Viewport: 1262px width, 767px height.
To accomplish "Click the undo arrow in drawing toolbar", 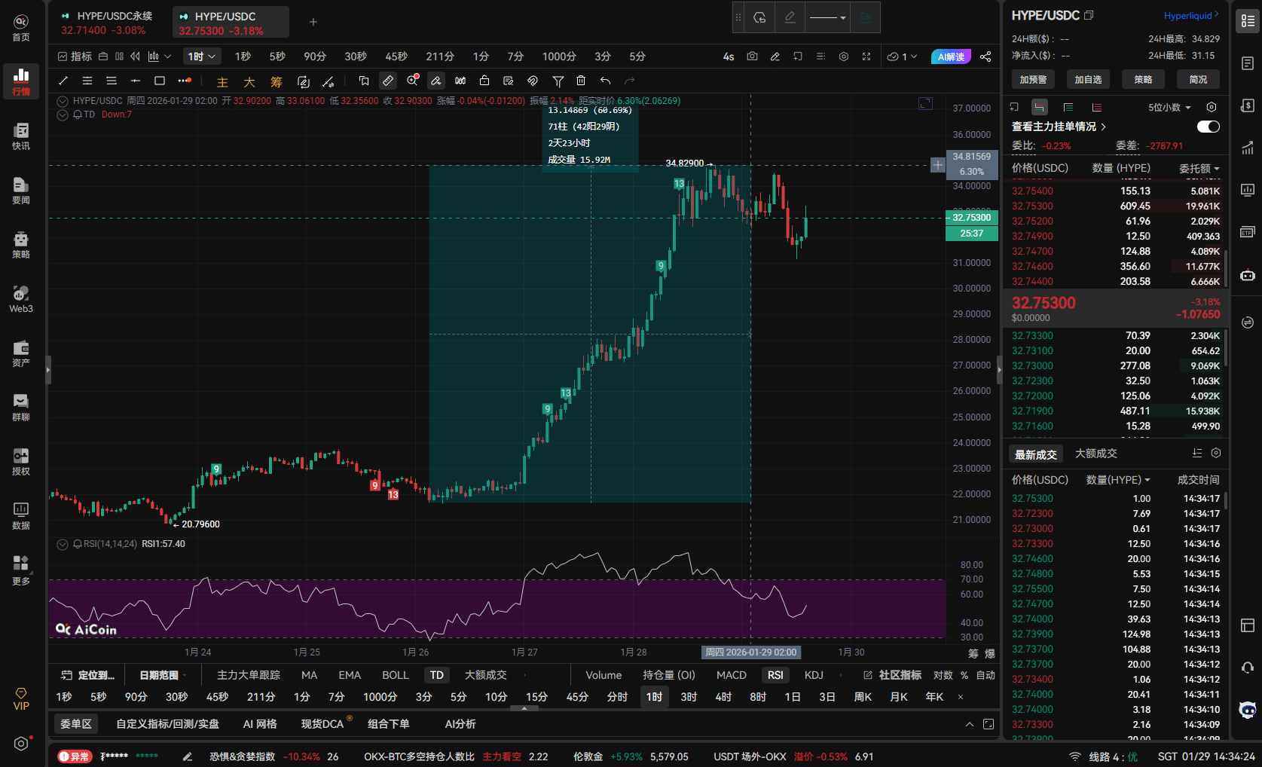I will (605, 81).
